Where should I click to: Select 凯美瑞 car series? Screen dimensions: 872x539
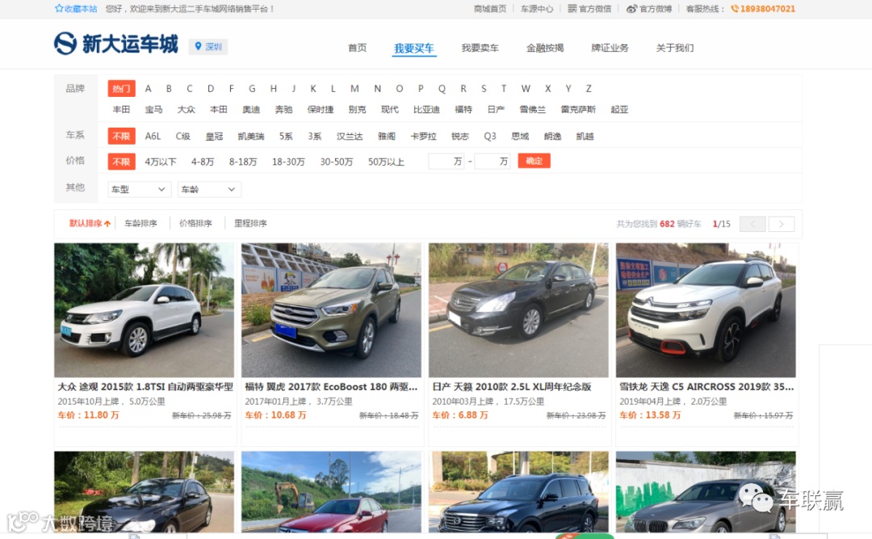(x=251, y=136)
